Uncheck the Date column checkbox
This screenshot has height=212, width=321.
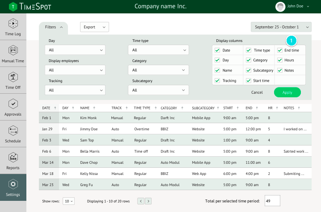(217, 50)
